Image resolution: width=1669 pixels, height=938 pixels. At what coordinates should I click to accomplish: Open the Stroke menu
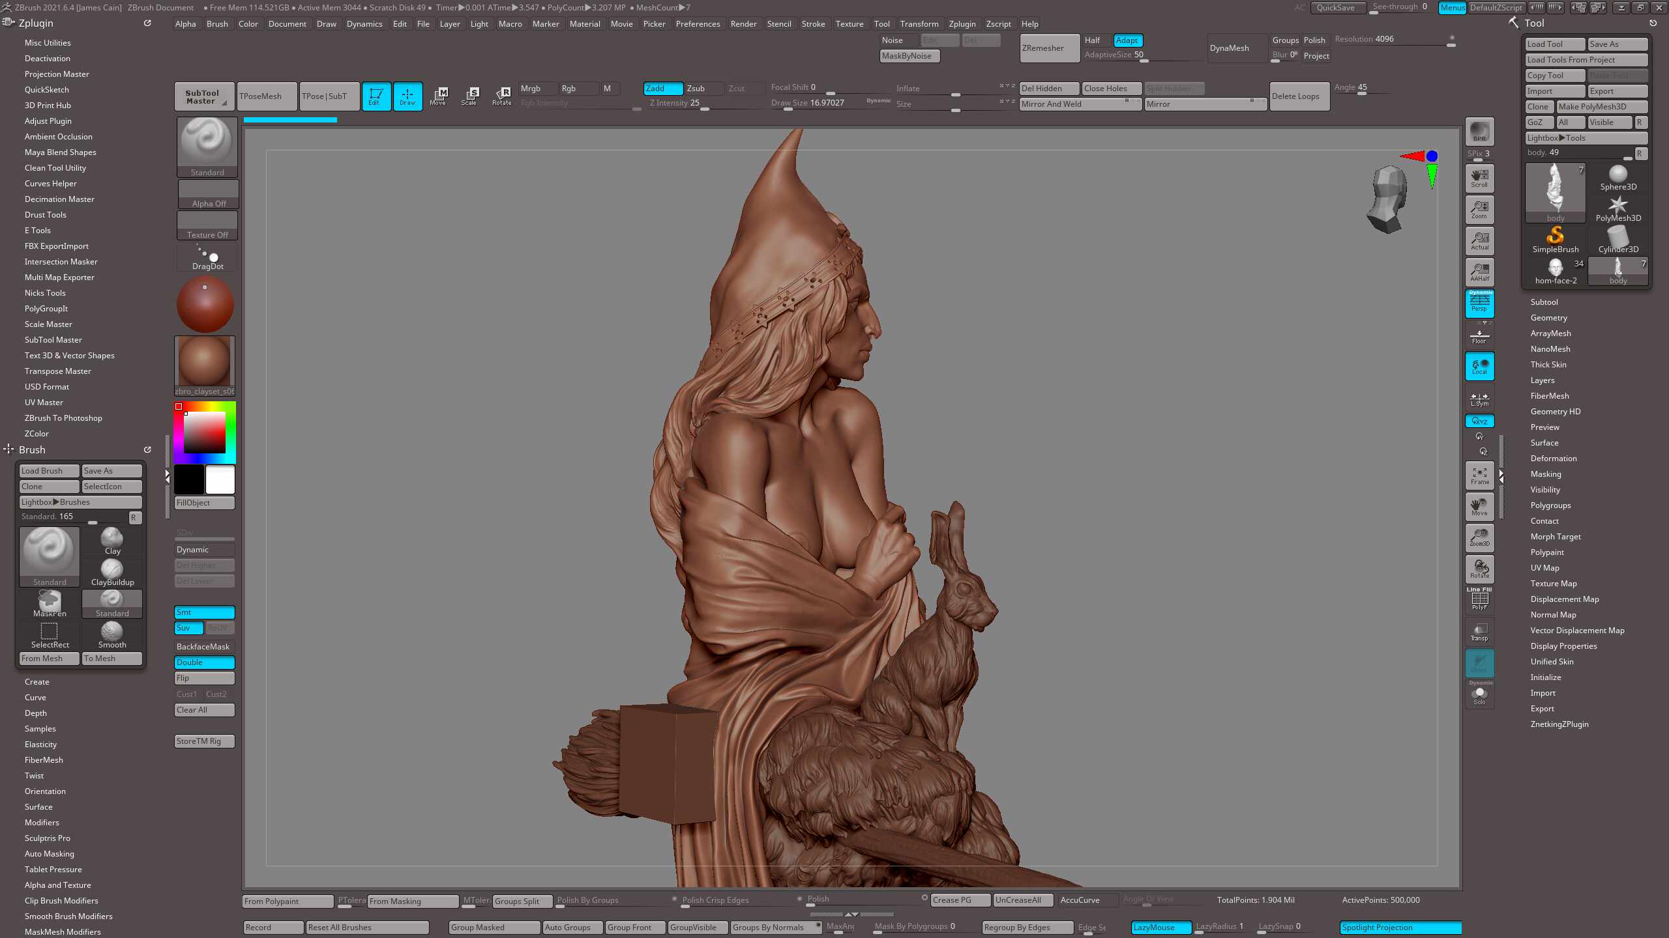tap(813, 24)
